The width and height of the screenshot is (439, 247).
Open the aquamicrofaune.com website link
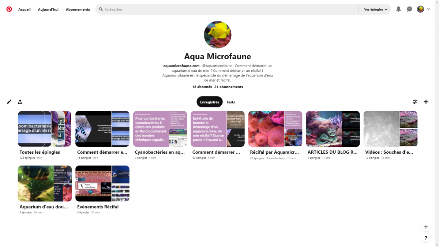(x=181, y=66)
